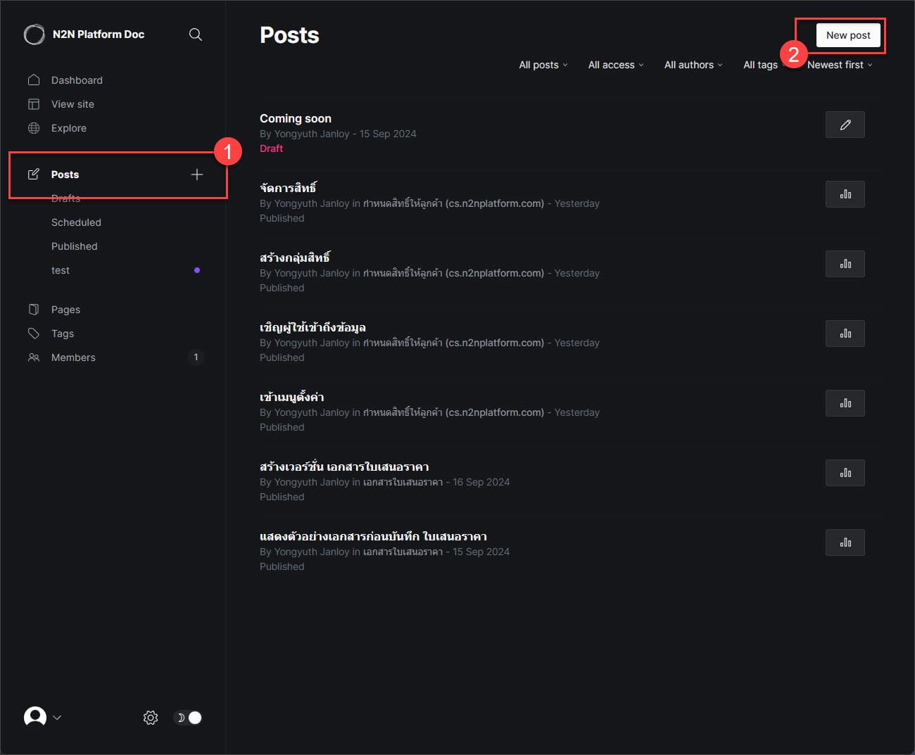Image resolution: width=915 pixels, height=755 pixels.
Task: Open the Coming soon draft post
Action: (296, 118)
